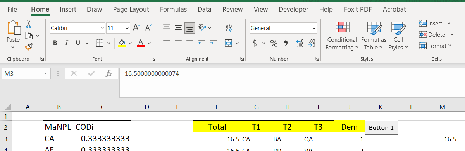Image resolution: width=465 pixels, height=151 pixels.
Task: Select the Format Painter brush
Action: click(29, 47)
